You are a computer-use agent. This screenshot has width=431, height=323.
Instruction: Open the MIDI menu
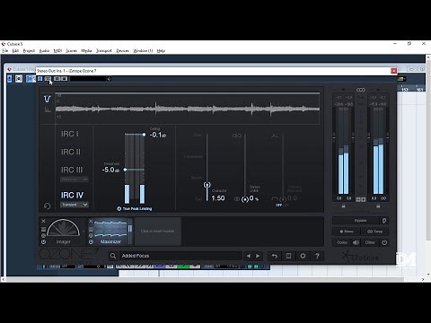[x=57, y=51]
